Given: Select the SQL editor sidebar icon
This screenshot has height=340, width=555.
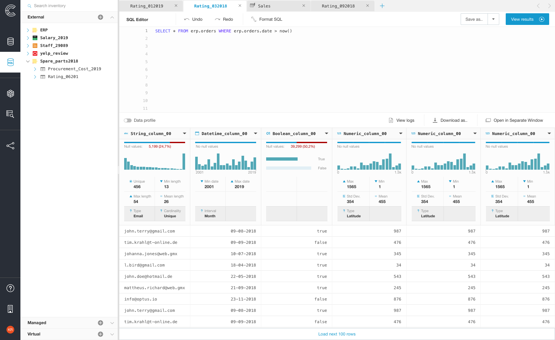Looking at the screenshot, I should pyautogui.click(x=10, y=62).
